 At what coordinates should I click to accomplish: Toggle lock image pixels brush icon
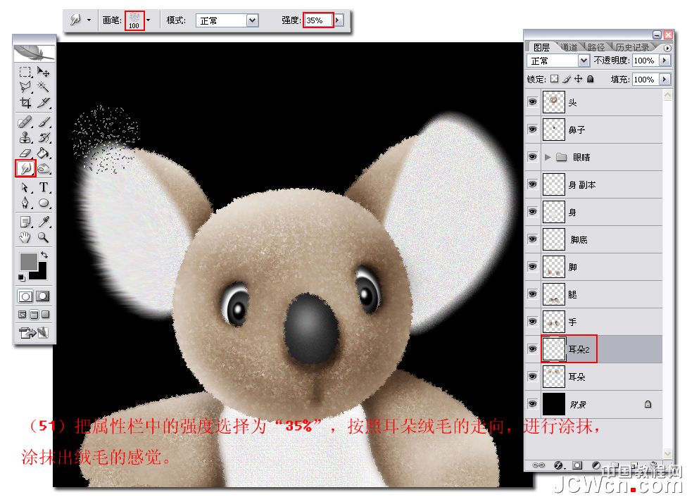[567, 79]
